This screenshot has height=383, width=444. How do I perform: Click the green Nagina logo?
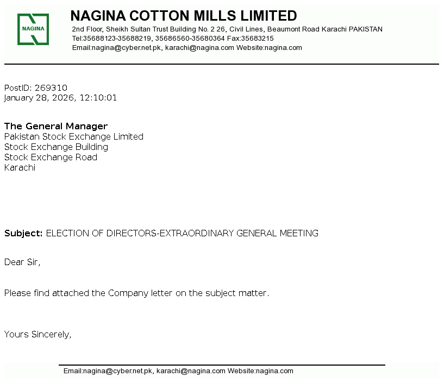point(33,29)
